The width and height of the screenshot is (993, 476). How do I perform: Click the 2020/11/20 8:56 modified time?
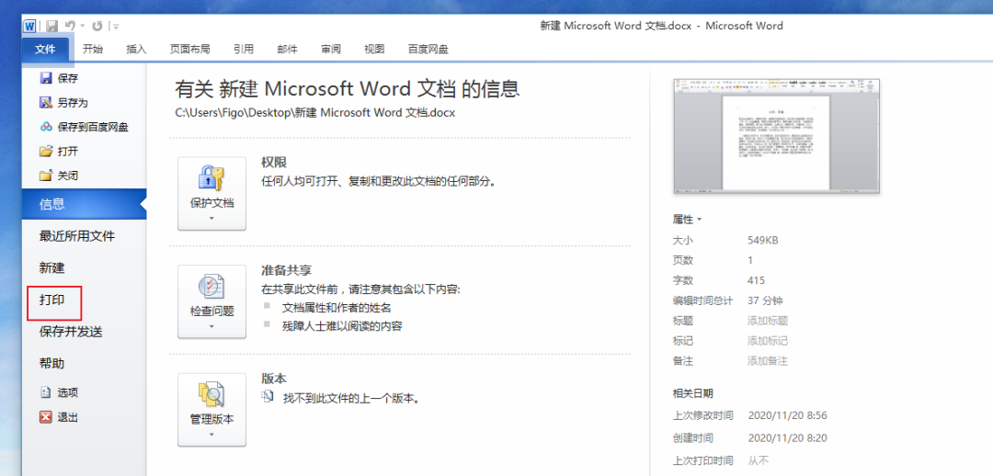click(787, 416)
